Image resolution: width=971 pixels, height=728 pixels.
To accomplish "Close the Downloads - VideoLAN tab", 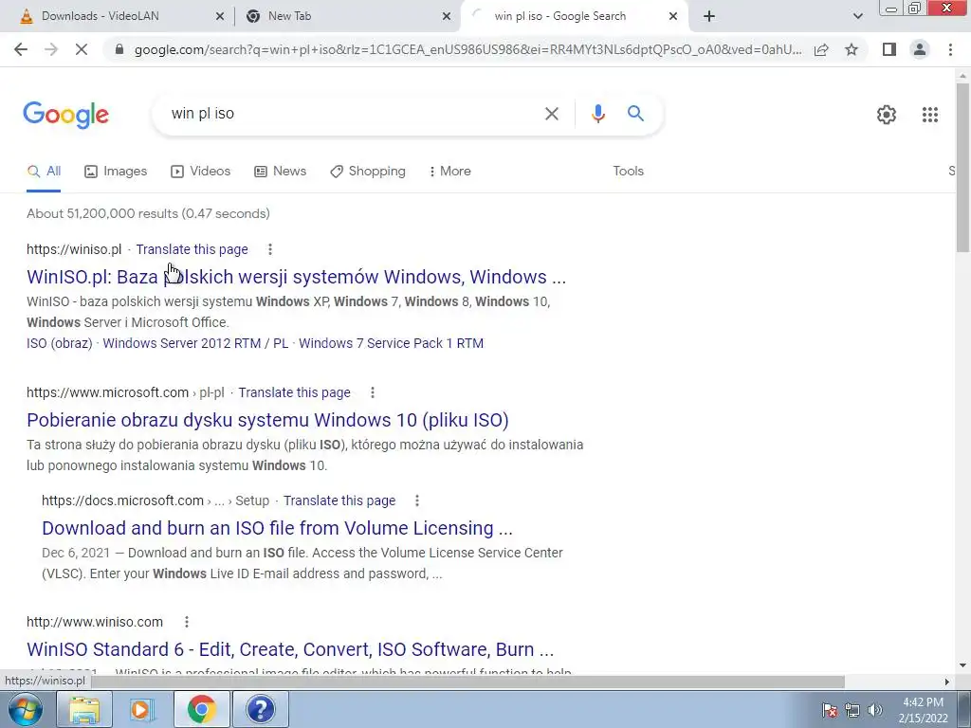I will (219, 17).
